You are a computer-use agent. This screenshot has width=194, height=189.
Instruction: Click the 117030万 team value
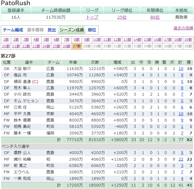click(56, 17)
